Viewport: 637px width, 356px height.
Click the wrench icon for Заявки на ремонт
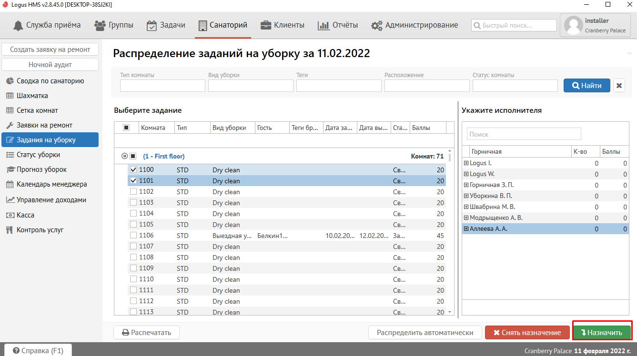(x=10, y=125)
